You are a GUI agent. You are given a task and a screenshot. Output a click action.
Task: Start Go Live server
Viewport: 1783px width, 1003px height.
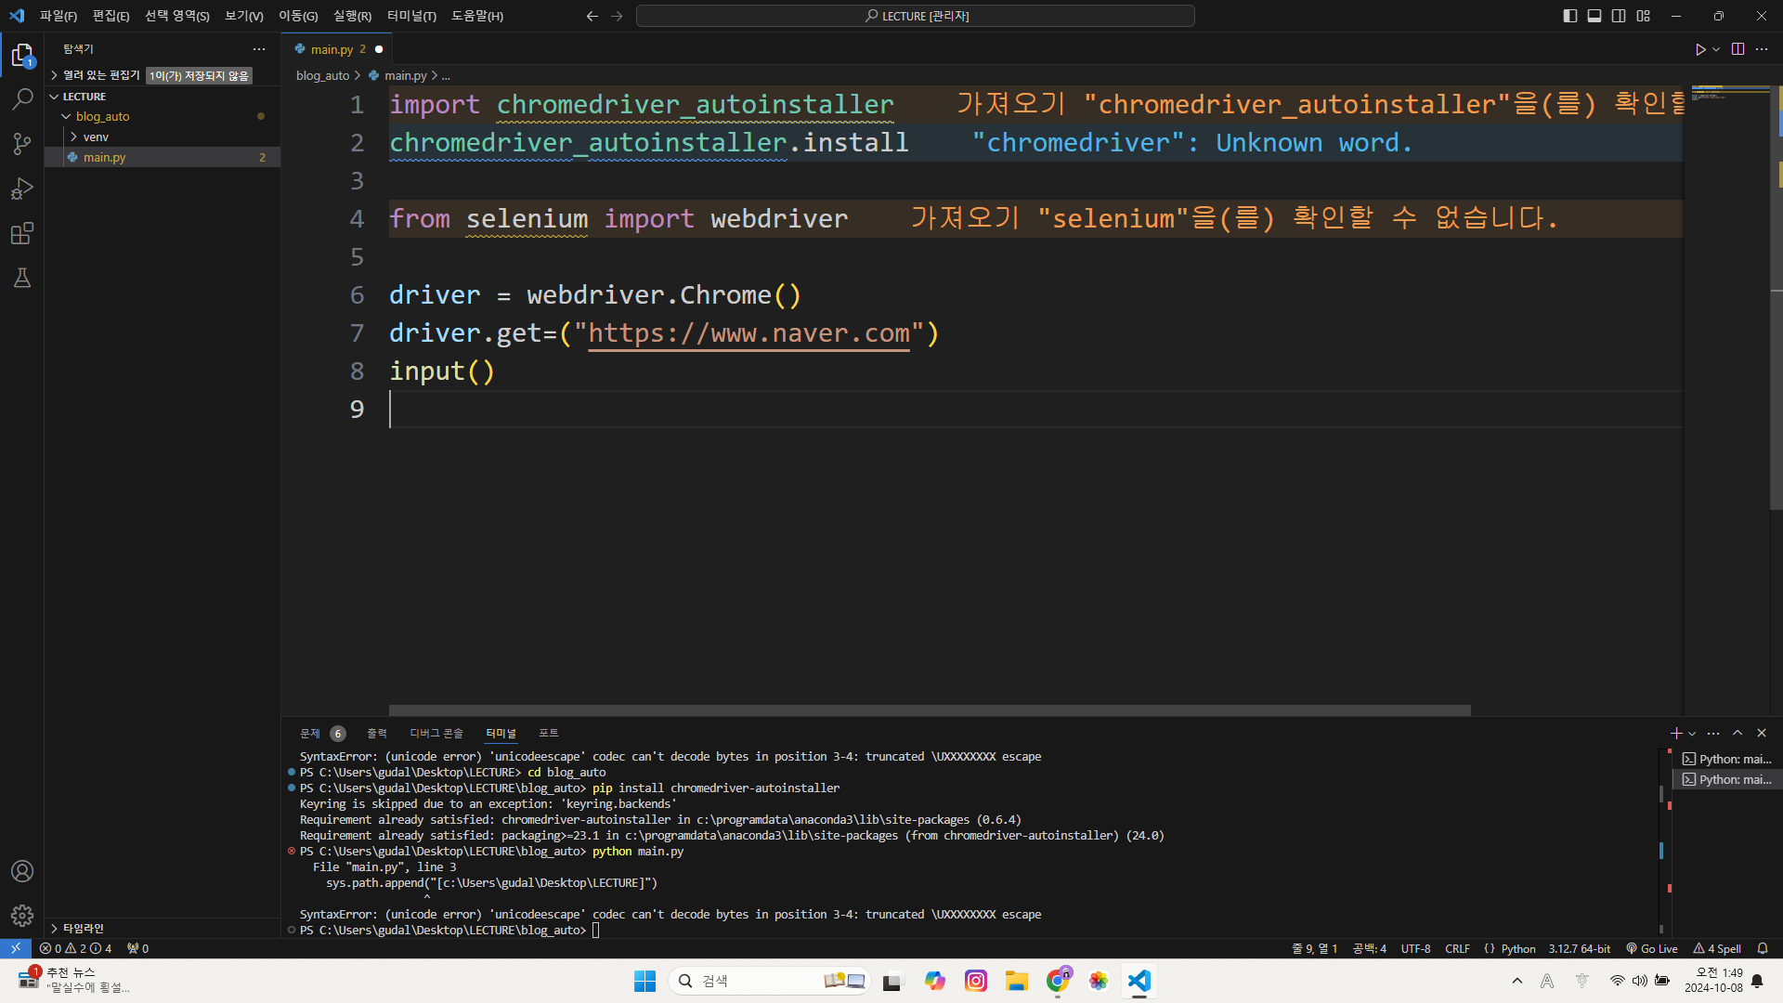1652,948
